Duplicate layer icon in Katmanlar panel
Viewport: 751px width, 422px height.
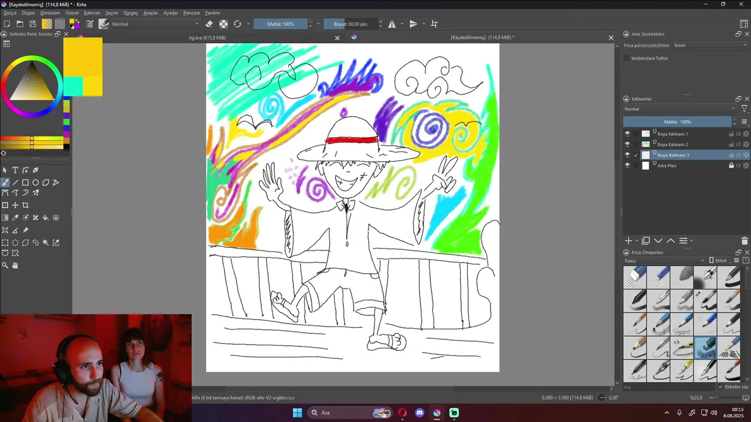coord(646,241)
